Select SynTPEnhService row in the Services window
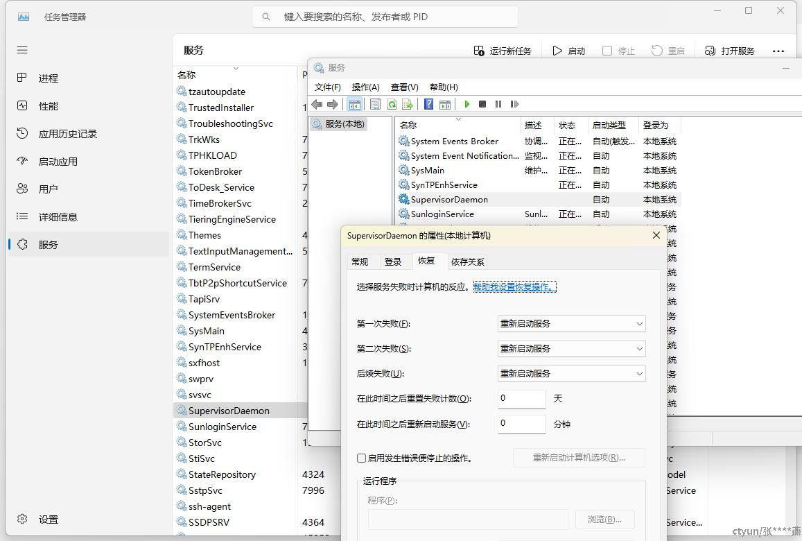The width and height of the screenshot is (802, 541). pos(539,184)
